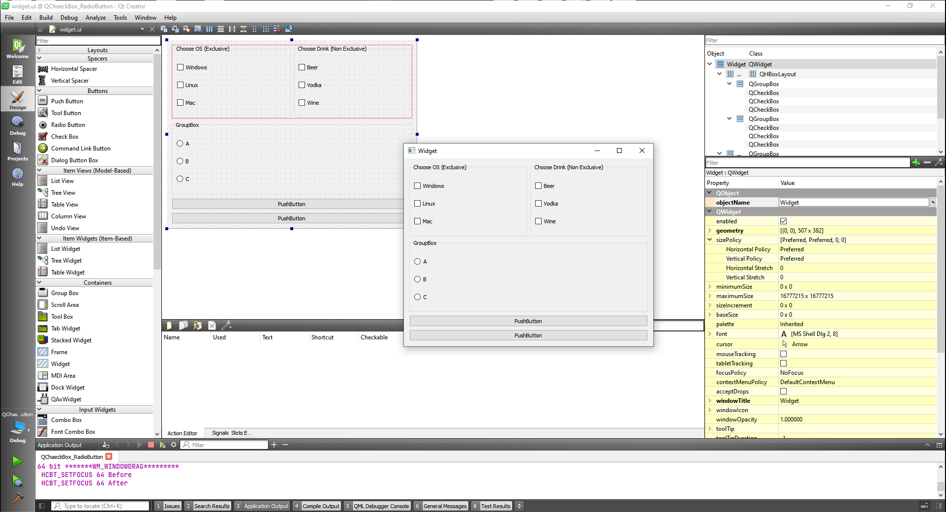Click the Type to locate field
Screen dimensions: 946x512
pos(100,506)
